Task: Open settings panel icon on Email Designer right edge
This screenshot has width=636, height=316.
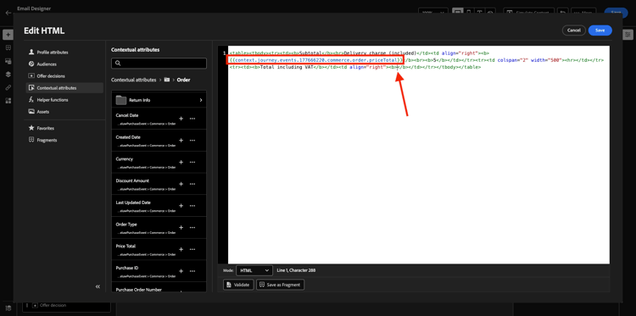Action: click(628, 35)
